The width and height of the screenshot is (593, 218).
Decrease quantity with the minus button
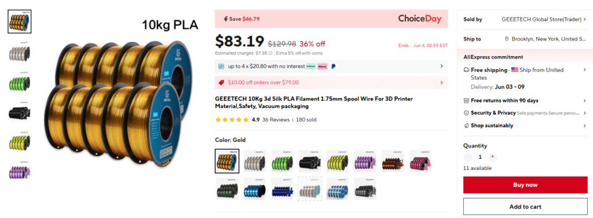pyautogui.click(x=468, y=157)
